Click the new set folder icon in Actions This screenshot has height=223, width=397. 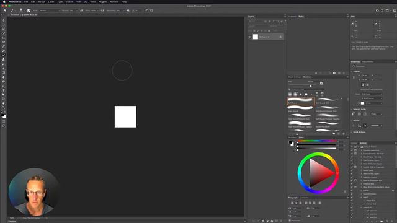tap(381, 221)
